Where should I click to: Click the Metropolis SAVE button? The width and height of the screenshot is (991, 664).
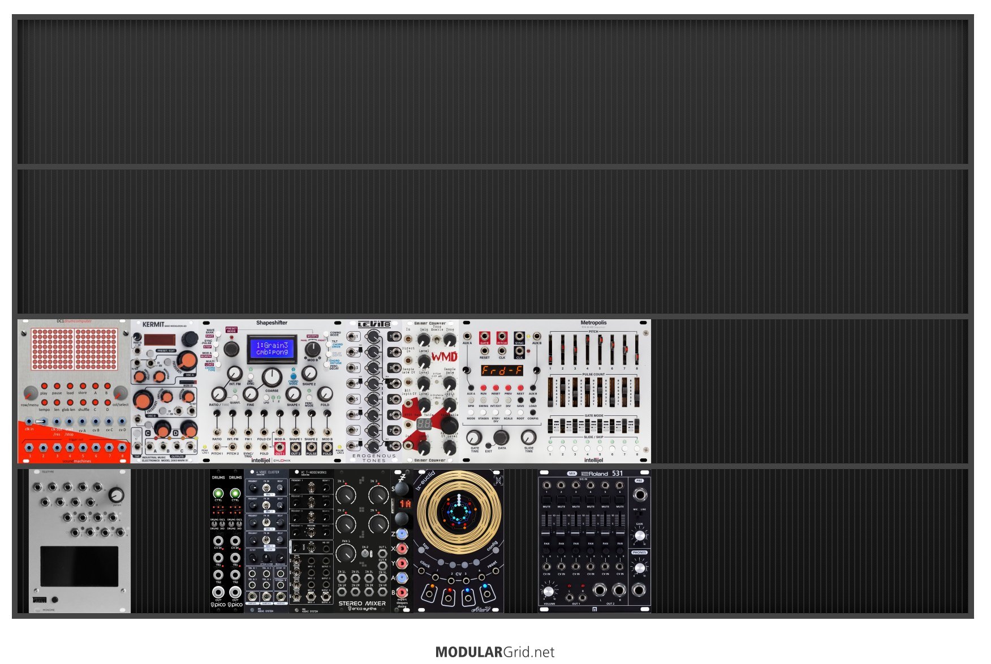point(520,400)
